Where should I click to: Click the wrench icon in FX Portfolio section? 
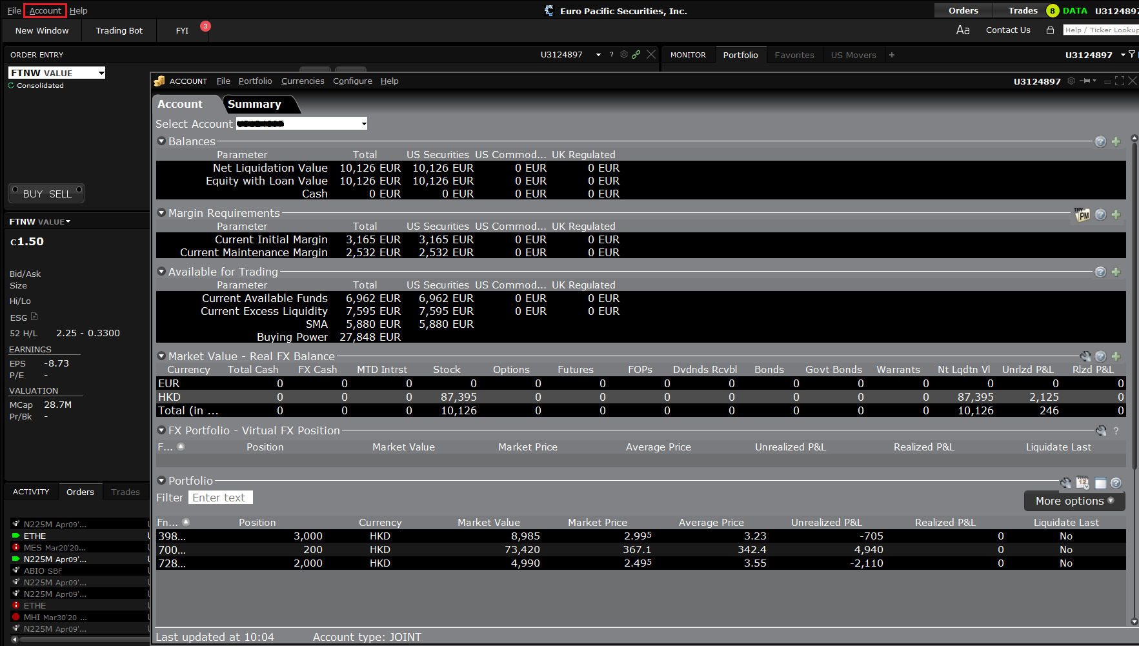1101,430
